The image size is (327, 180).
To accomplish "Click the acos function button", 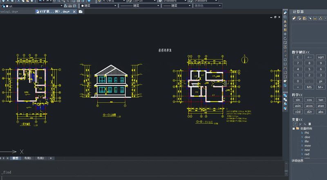I will click(x=309, y=106).
